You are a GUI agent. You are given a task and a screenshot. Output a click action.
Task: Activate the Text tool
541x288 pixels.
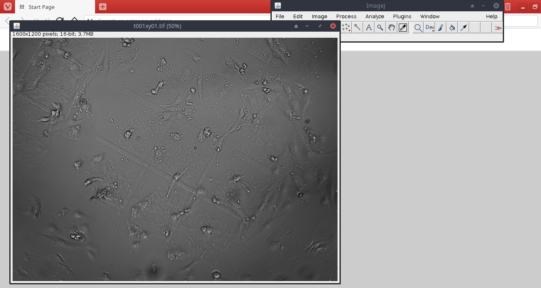click(368, 27)
